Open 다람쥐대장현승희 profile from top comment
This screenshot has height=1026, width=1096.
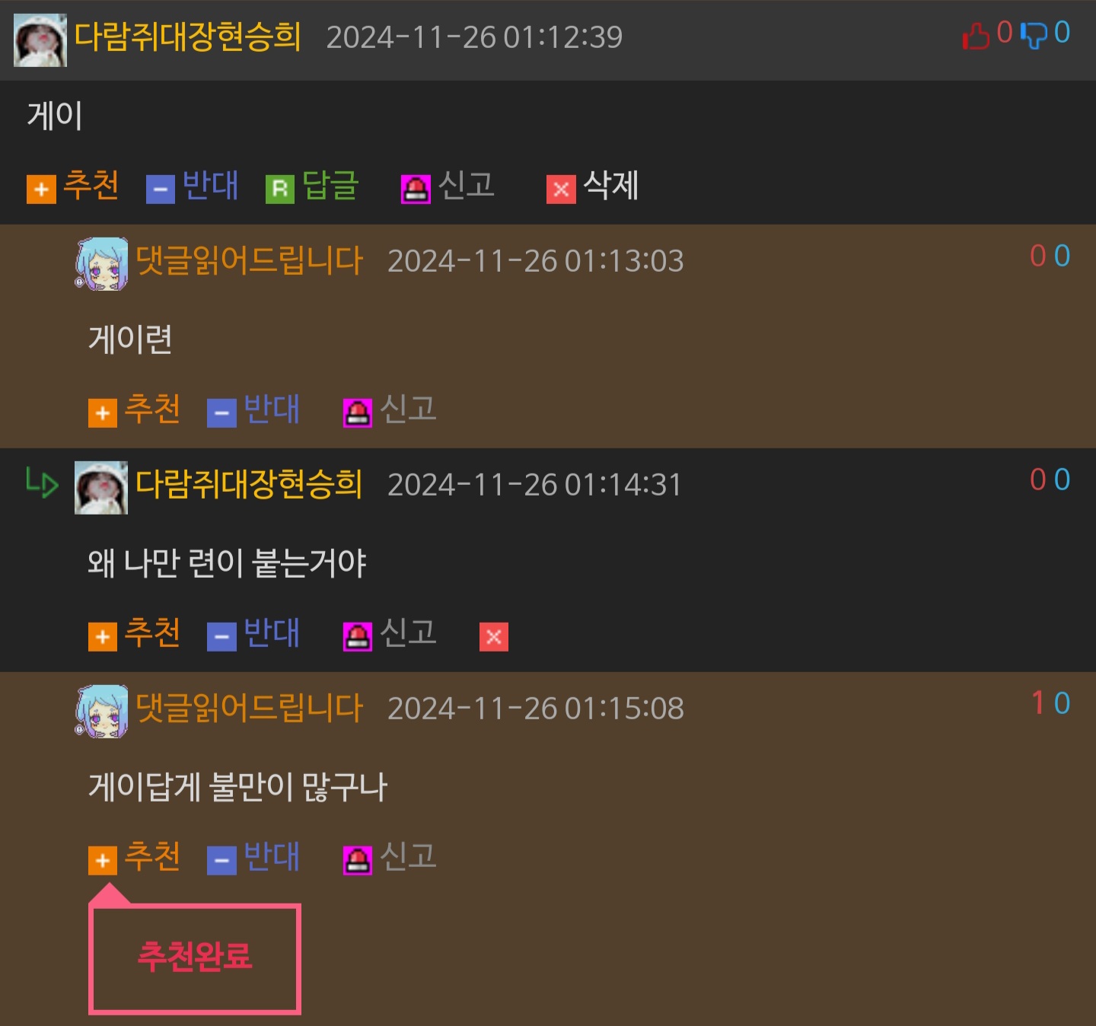[x=188, y=37]
